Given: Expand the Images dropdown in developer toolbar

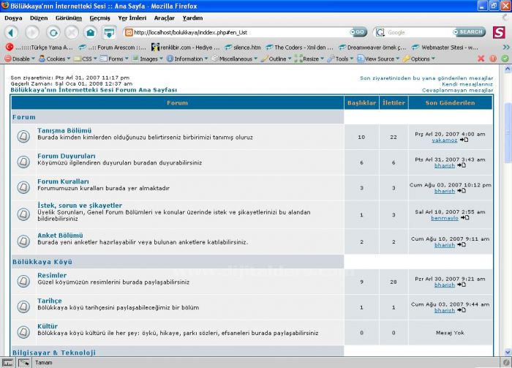Looking at the screenshot, I should (148, 59).
